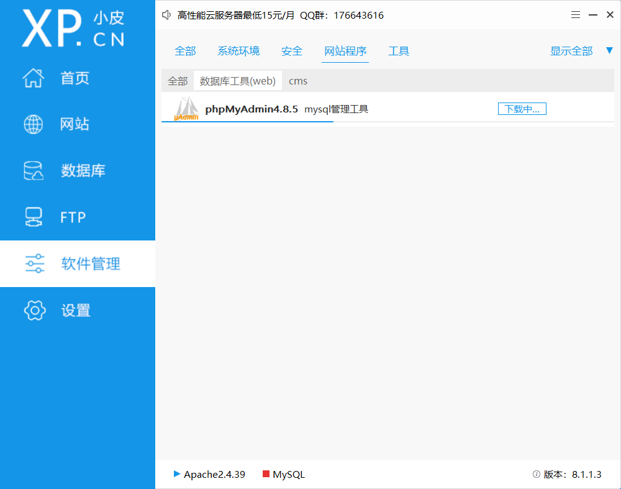Click the mysql管理工具 description text
This screenshot has width=621, height=489.
pyautogui.click(x=336, y=109)
